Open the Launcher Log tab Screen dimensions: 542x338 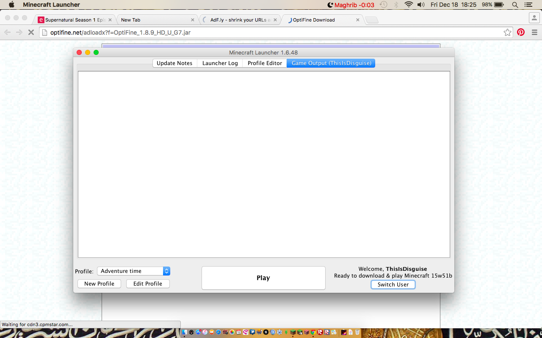pos(220,63)
